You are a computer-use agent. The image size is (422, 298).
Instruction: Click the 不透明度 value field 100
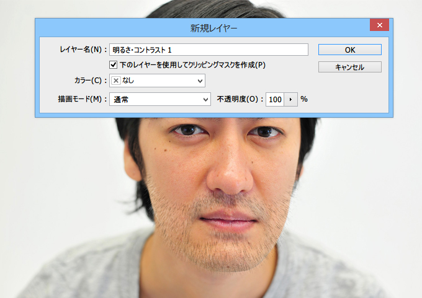click(x=275, y=99)
